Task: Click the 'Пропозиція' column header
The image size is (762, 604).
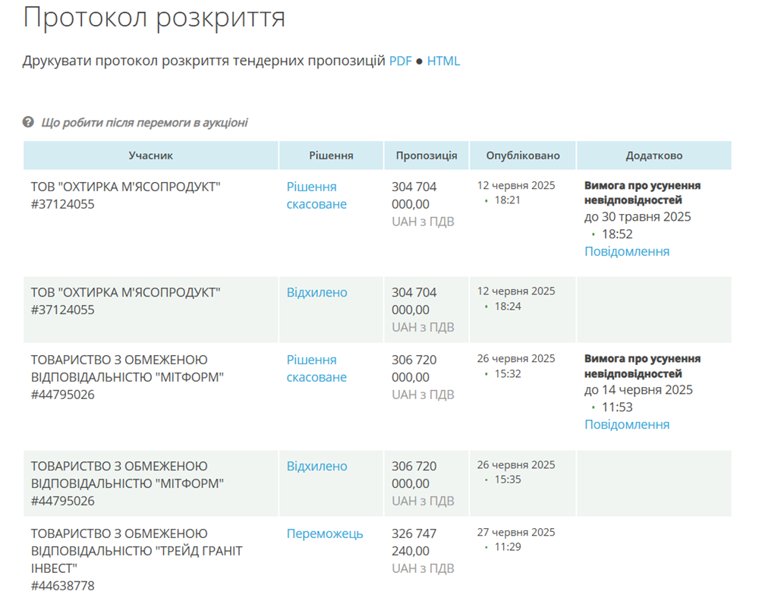Action: 427,156
